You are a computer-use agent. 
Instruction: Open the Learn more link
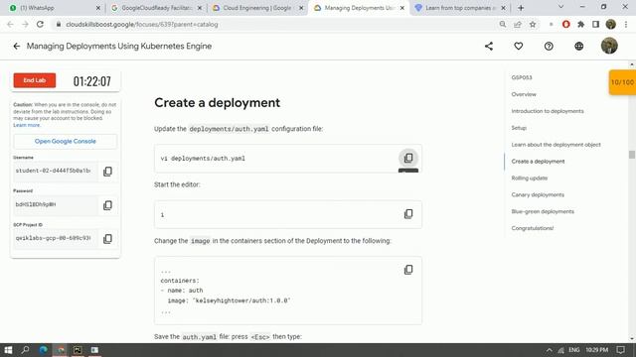pyautogui.click(x=27, y=125)
